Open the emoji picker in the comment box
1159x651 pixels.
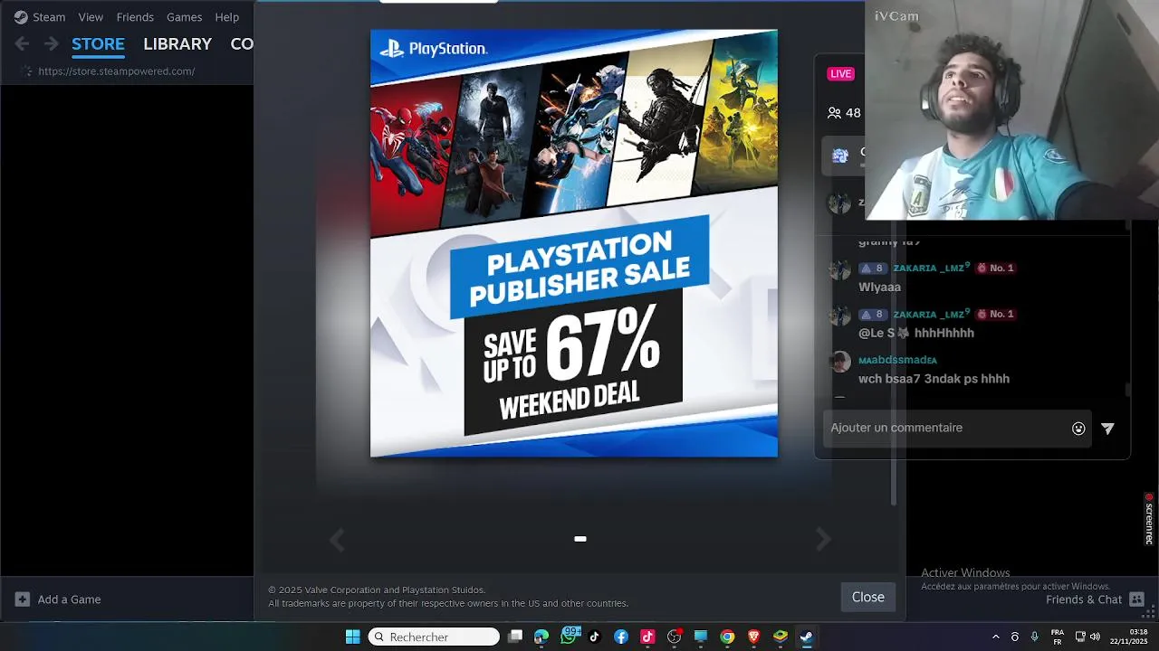click(x=1078, y=429)
